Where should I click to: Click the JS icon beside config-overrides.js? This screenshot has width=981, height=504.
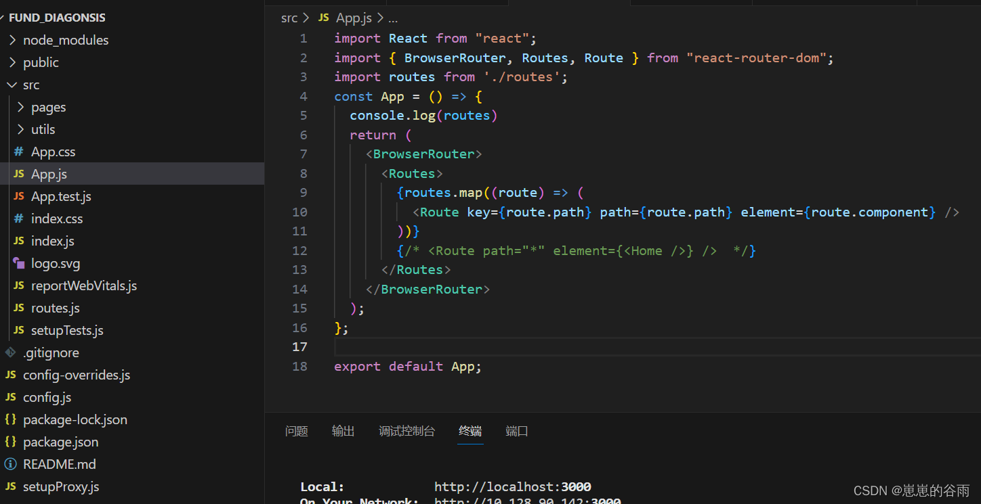click(10, 375)
